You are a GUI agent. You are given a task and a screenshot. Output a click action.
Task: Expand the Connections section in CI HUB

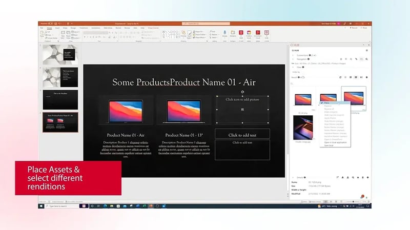(x=293, y=55)
